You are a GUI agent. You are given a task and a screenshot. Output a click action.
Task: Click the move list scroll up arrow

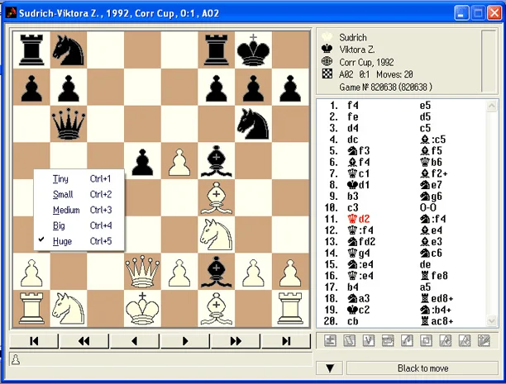tap(491, 106)
